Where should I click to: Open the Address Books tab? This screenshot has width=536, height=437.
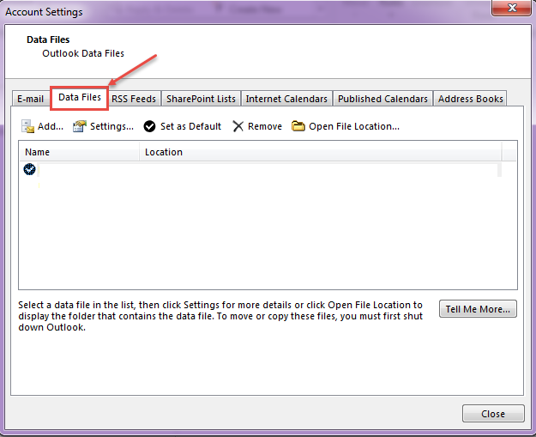point(470,99)
